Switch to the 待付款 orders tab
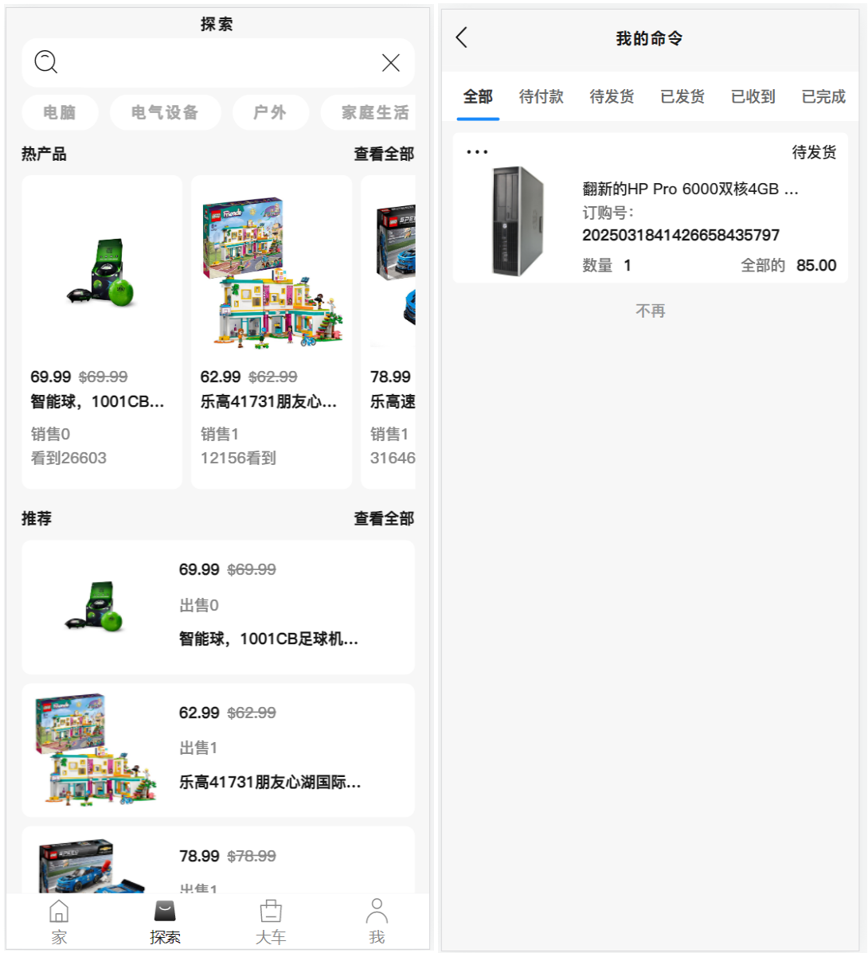The height and width of the screenshot is (953, 868). (x=540, y=96)
